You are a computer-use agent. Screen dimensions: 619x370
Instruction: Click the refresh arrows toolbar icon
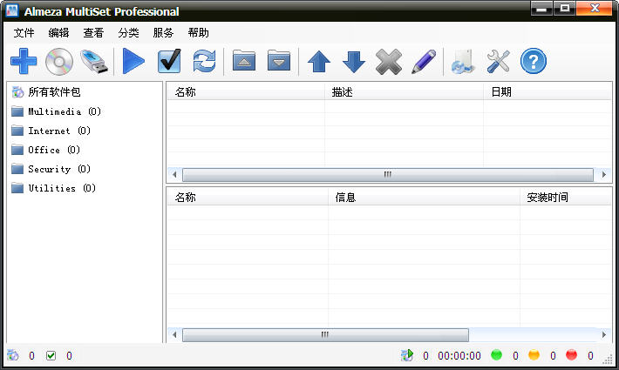[x=204, y=61]
